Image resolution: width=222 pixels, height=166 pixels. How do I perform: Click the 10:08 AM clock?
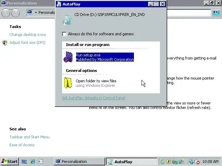coord(211,162)
